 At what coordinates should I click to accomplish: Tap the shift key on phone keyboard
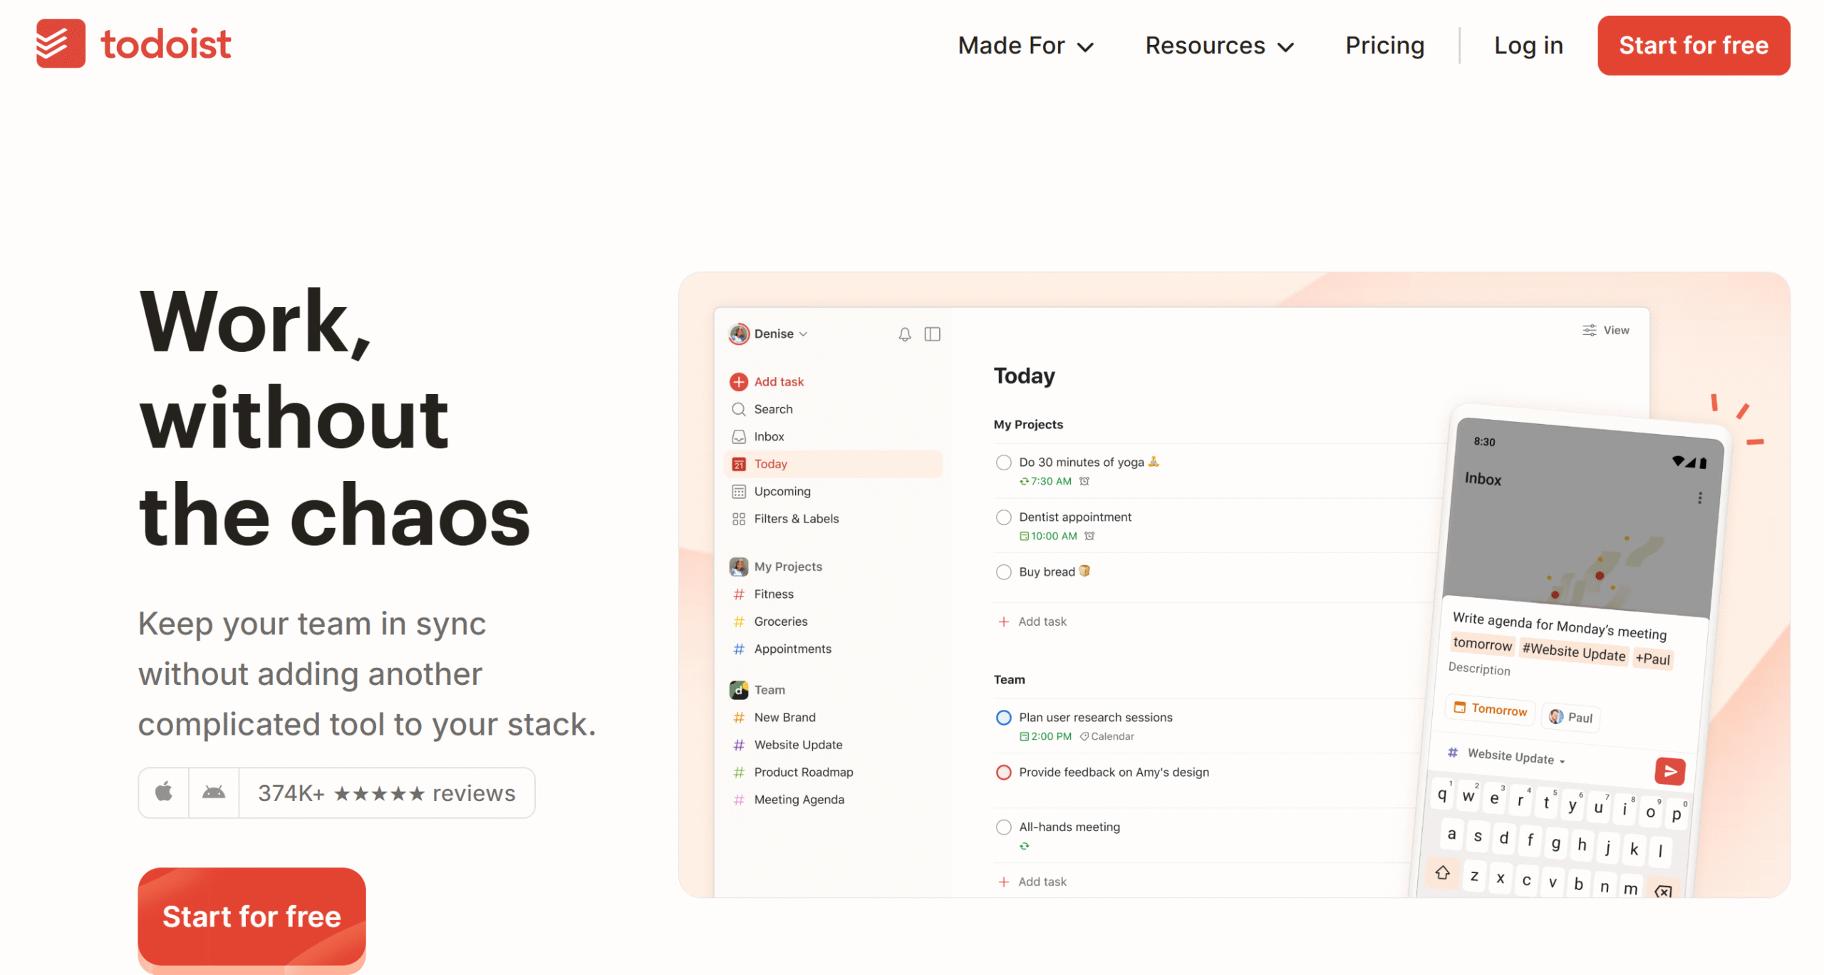tap(1442, 872)
